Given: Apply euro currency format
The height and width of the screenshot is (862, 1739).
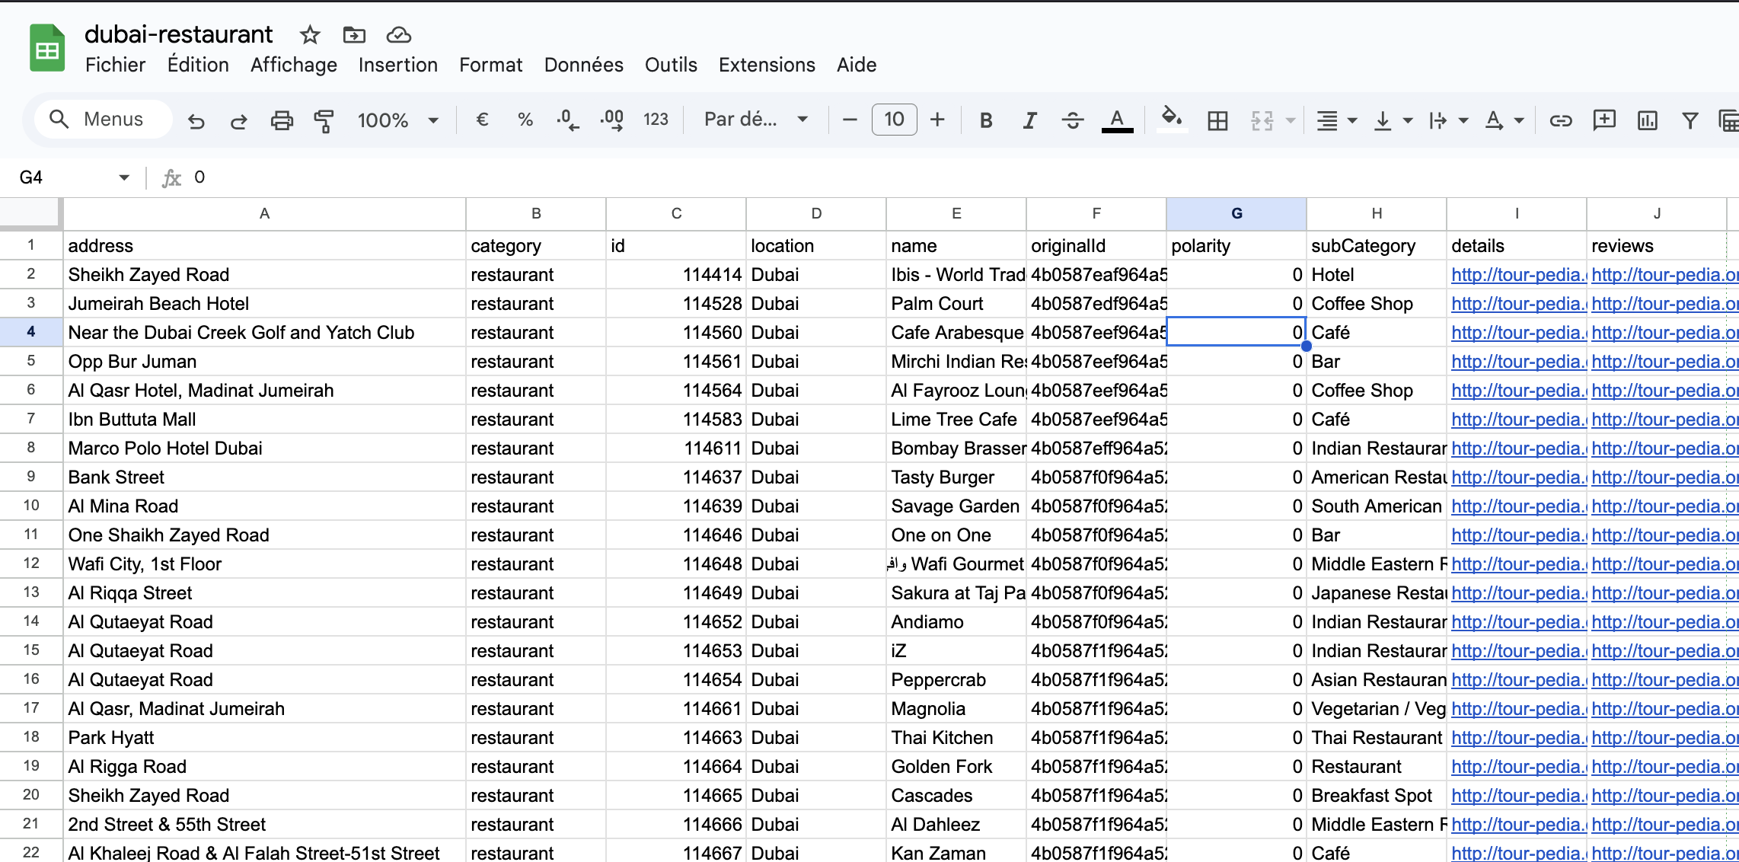Looking at the screenshot, I should click(482, 120).
